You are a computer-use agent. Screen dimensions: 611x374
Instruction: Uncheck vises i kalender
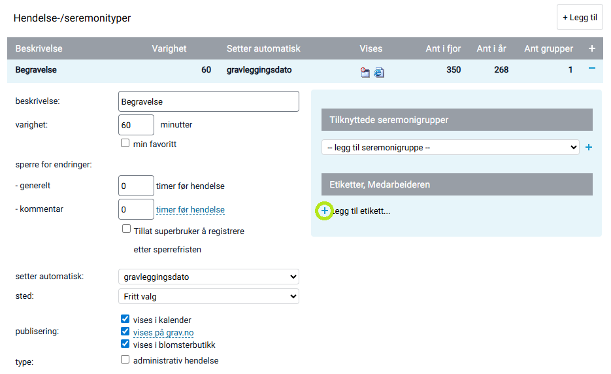[x=125, y=320]
